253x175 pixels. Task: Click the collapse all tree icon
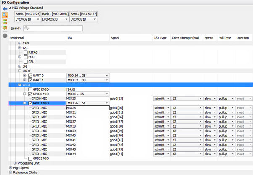click(x=5, y=21)
